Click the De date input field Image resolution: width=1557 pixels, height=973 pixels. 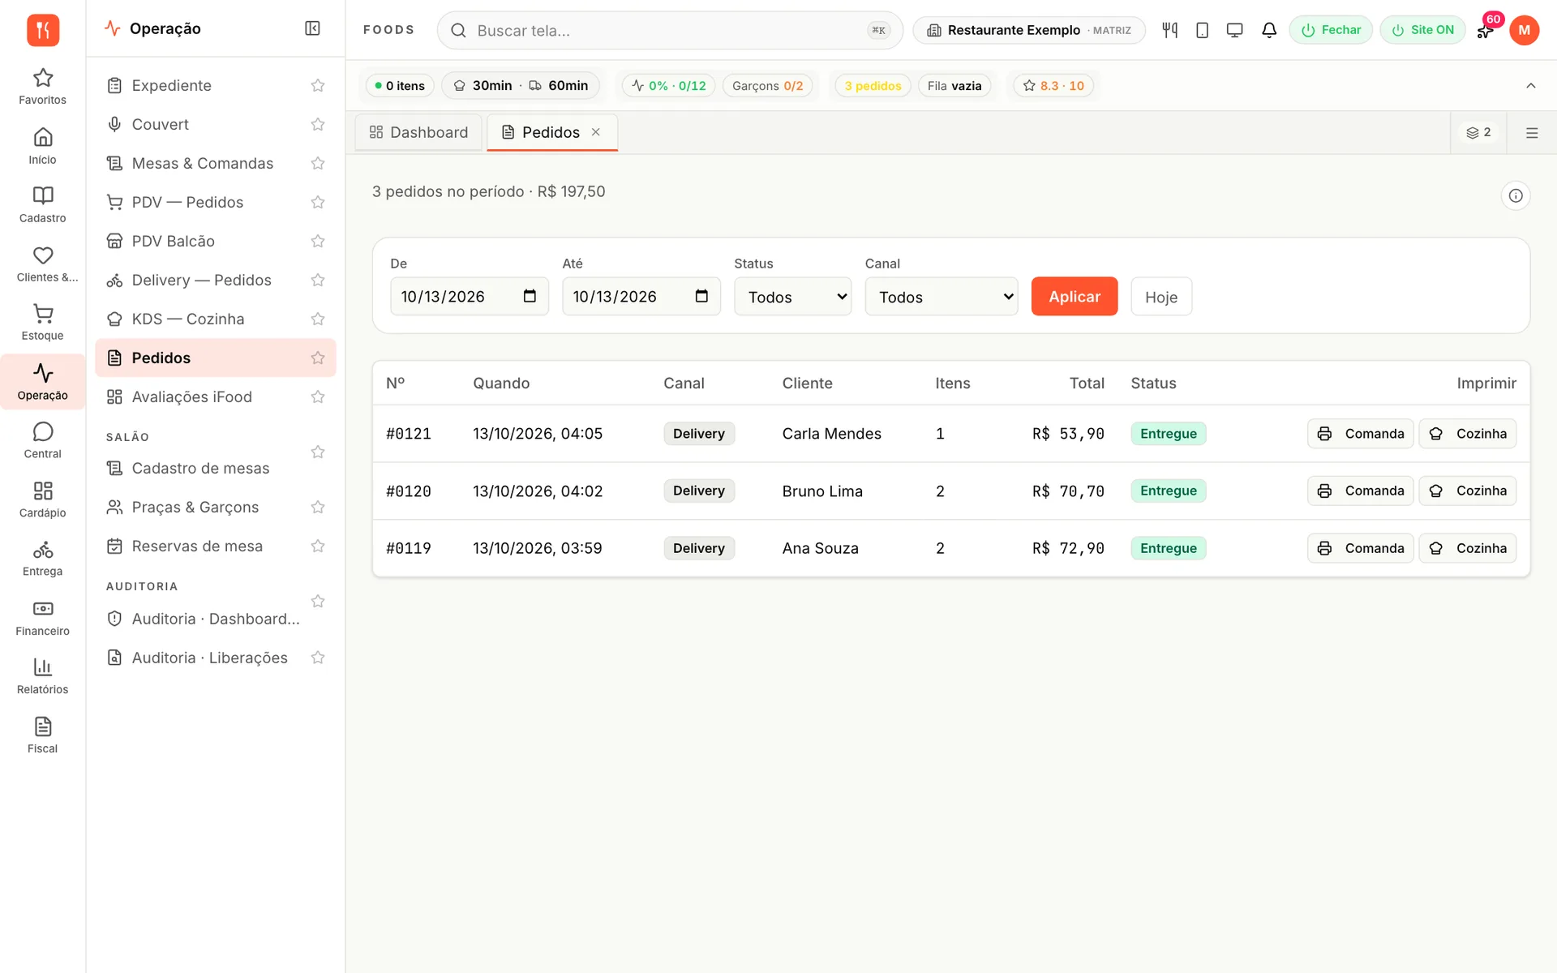(x=469, y=296)
